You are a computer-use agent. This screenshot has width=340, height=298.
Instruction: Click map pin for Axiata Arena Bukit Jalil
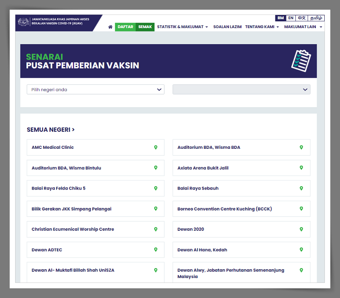(301, 168)
